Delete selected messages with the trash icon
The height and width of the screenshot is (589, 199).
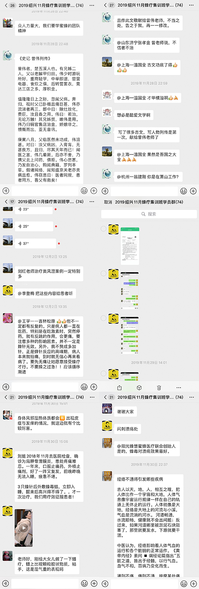coord(159,388)
